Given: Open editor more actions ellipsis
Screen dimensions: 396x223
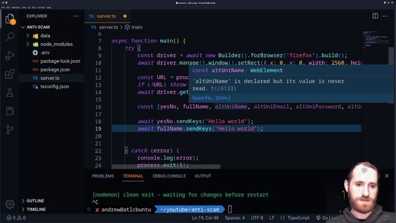Looking at the screenshot, I should [385, 16].
